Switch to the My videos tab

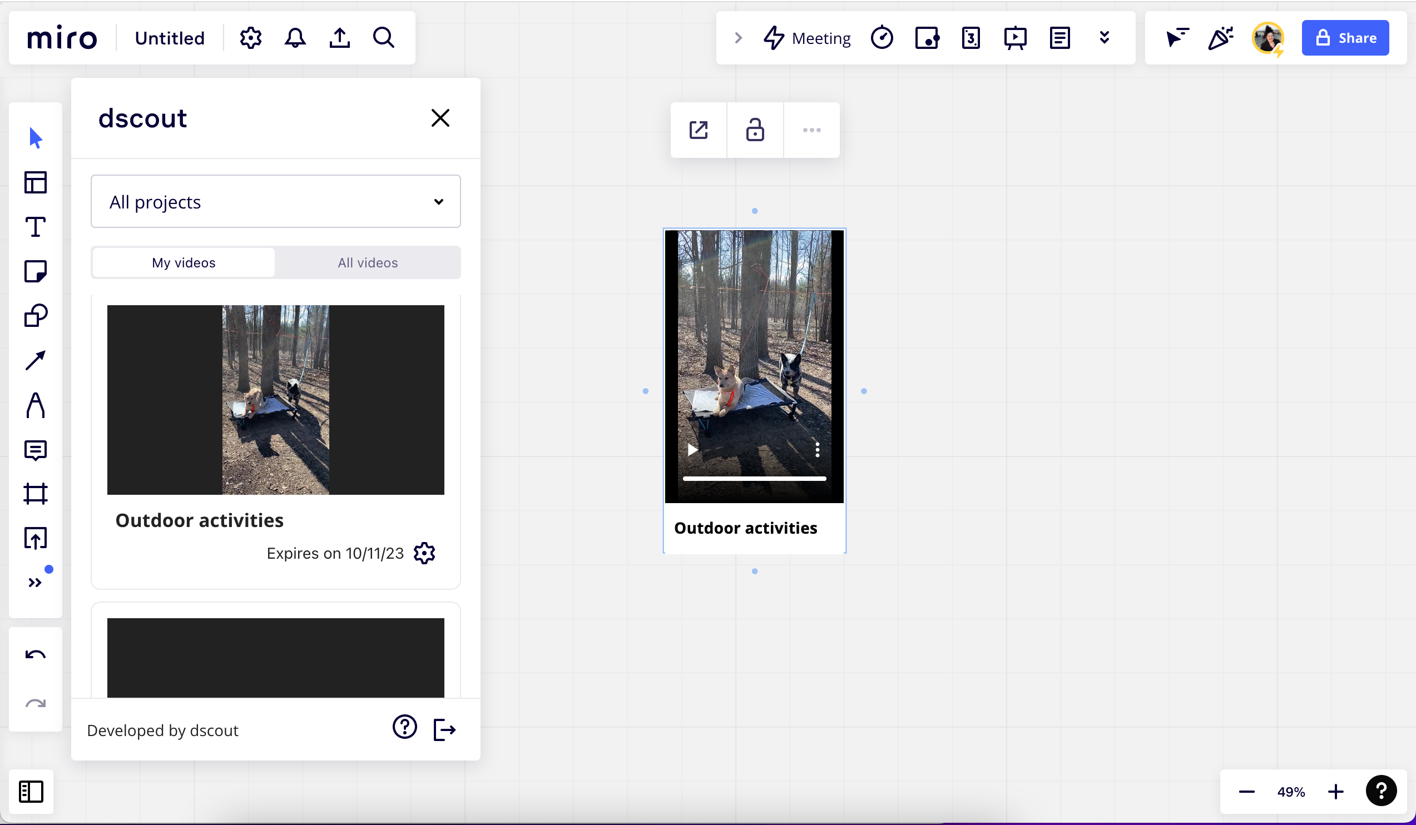point(184,262)
